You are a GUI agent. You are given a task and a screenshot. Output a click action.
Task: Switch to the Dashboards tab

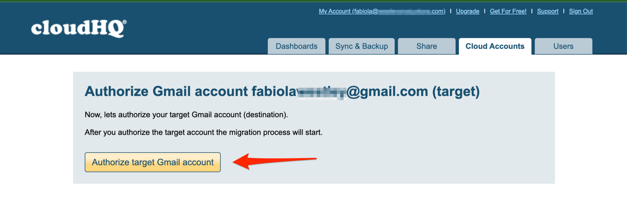pyautogui.click(x=296, y=46)
